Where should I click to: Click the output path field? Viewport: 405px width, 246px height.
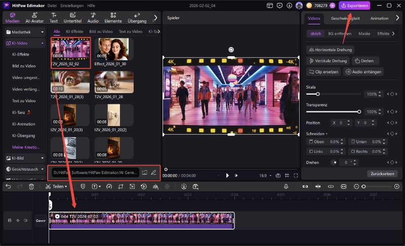click(x=95, y=173)
